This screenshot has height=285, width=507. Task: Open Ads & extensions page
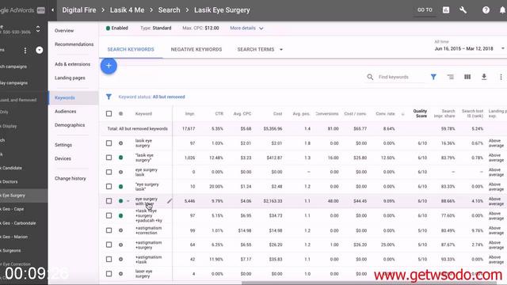click(72, 64)
